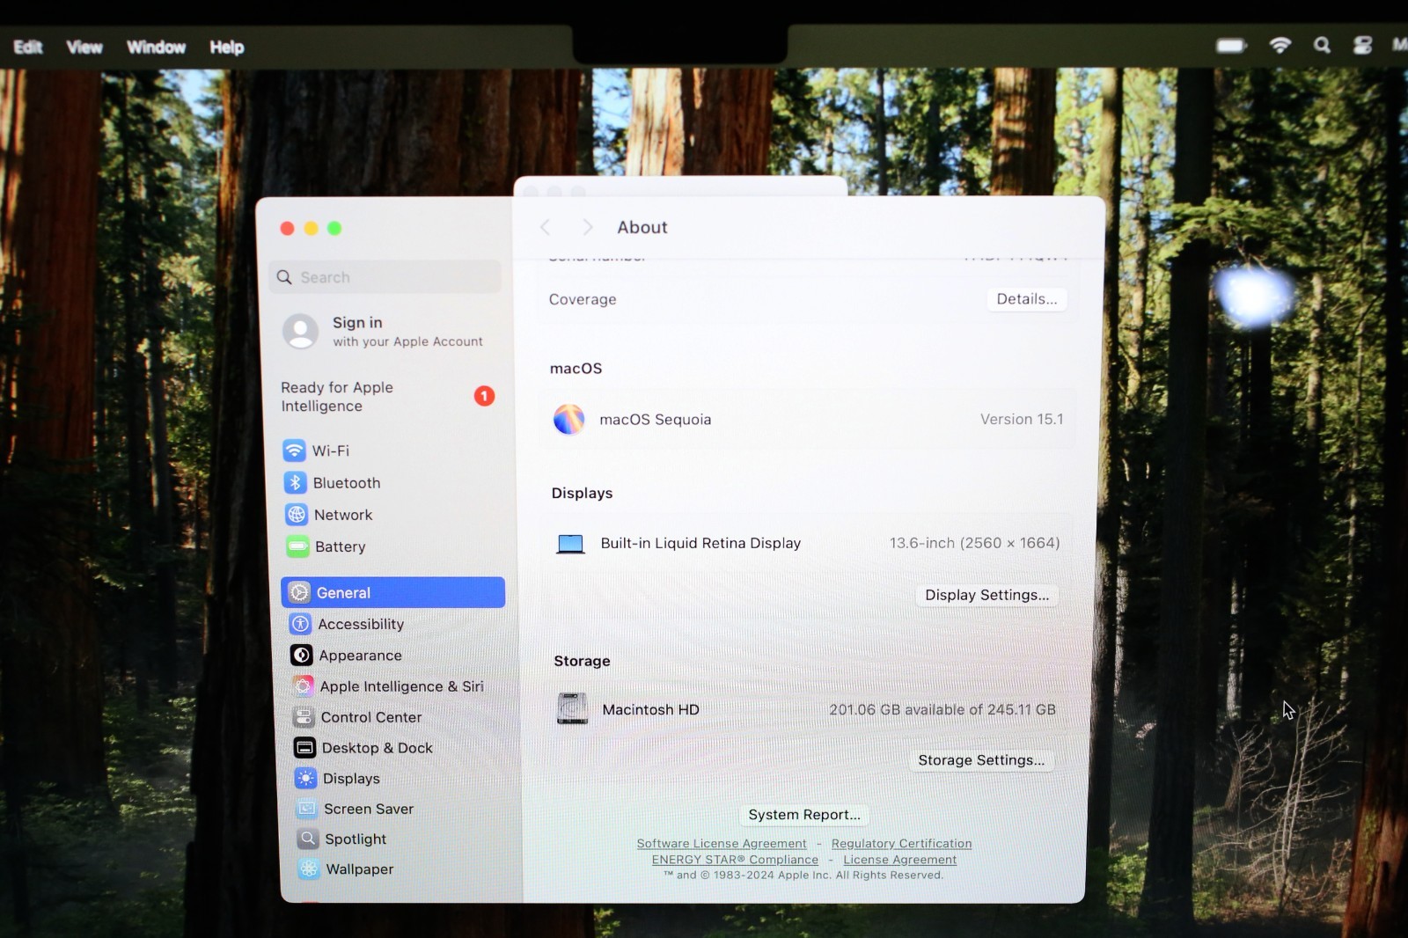This screenshot has width=1408, height=938.
Task: Click the Macintosh HD drive icon
Action: [573, 709]
